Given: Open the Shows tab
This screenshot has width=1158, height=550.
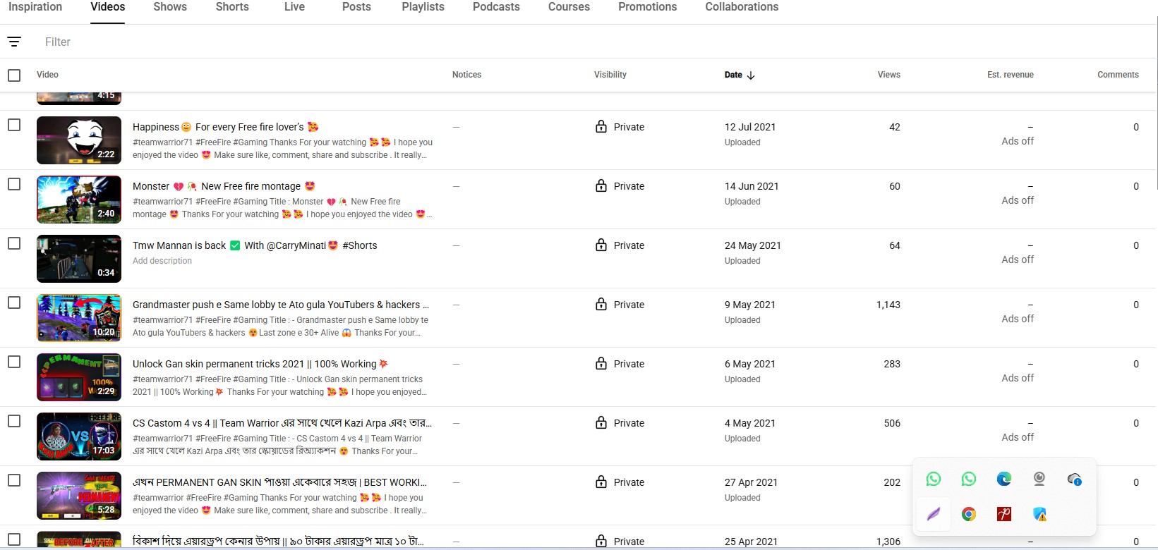Looking at the screenshot, I should 170,7.
